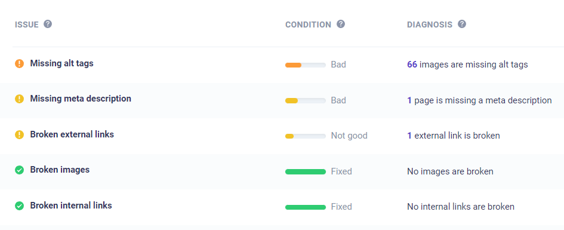Click the yellow warning icon for Missing meta description

pyautogui.click(x=20, y=99)
